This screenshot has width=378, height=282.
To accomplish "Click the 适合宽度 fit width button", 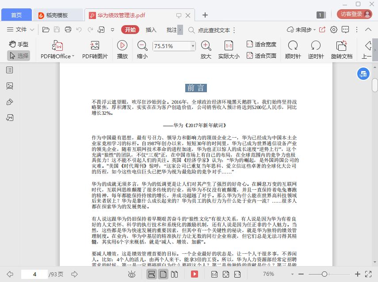I will pos(261,44).
